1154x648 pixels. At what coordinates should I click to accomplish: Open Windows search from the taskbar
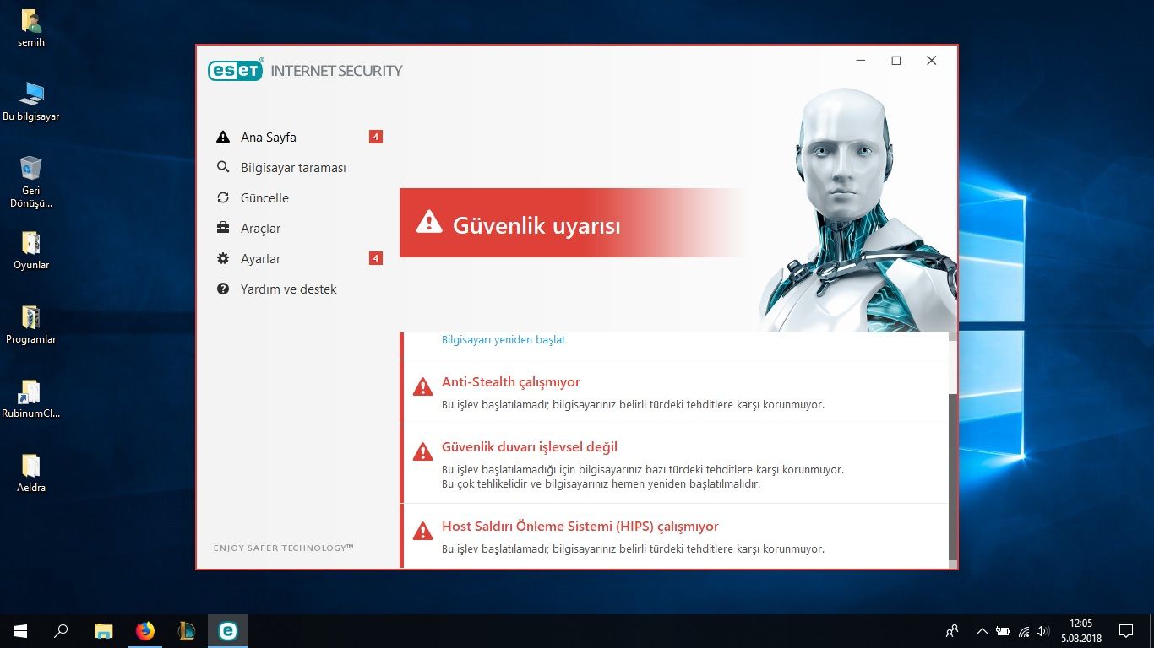point(61,631)
